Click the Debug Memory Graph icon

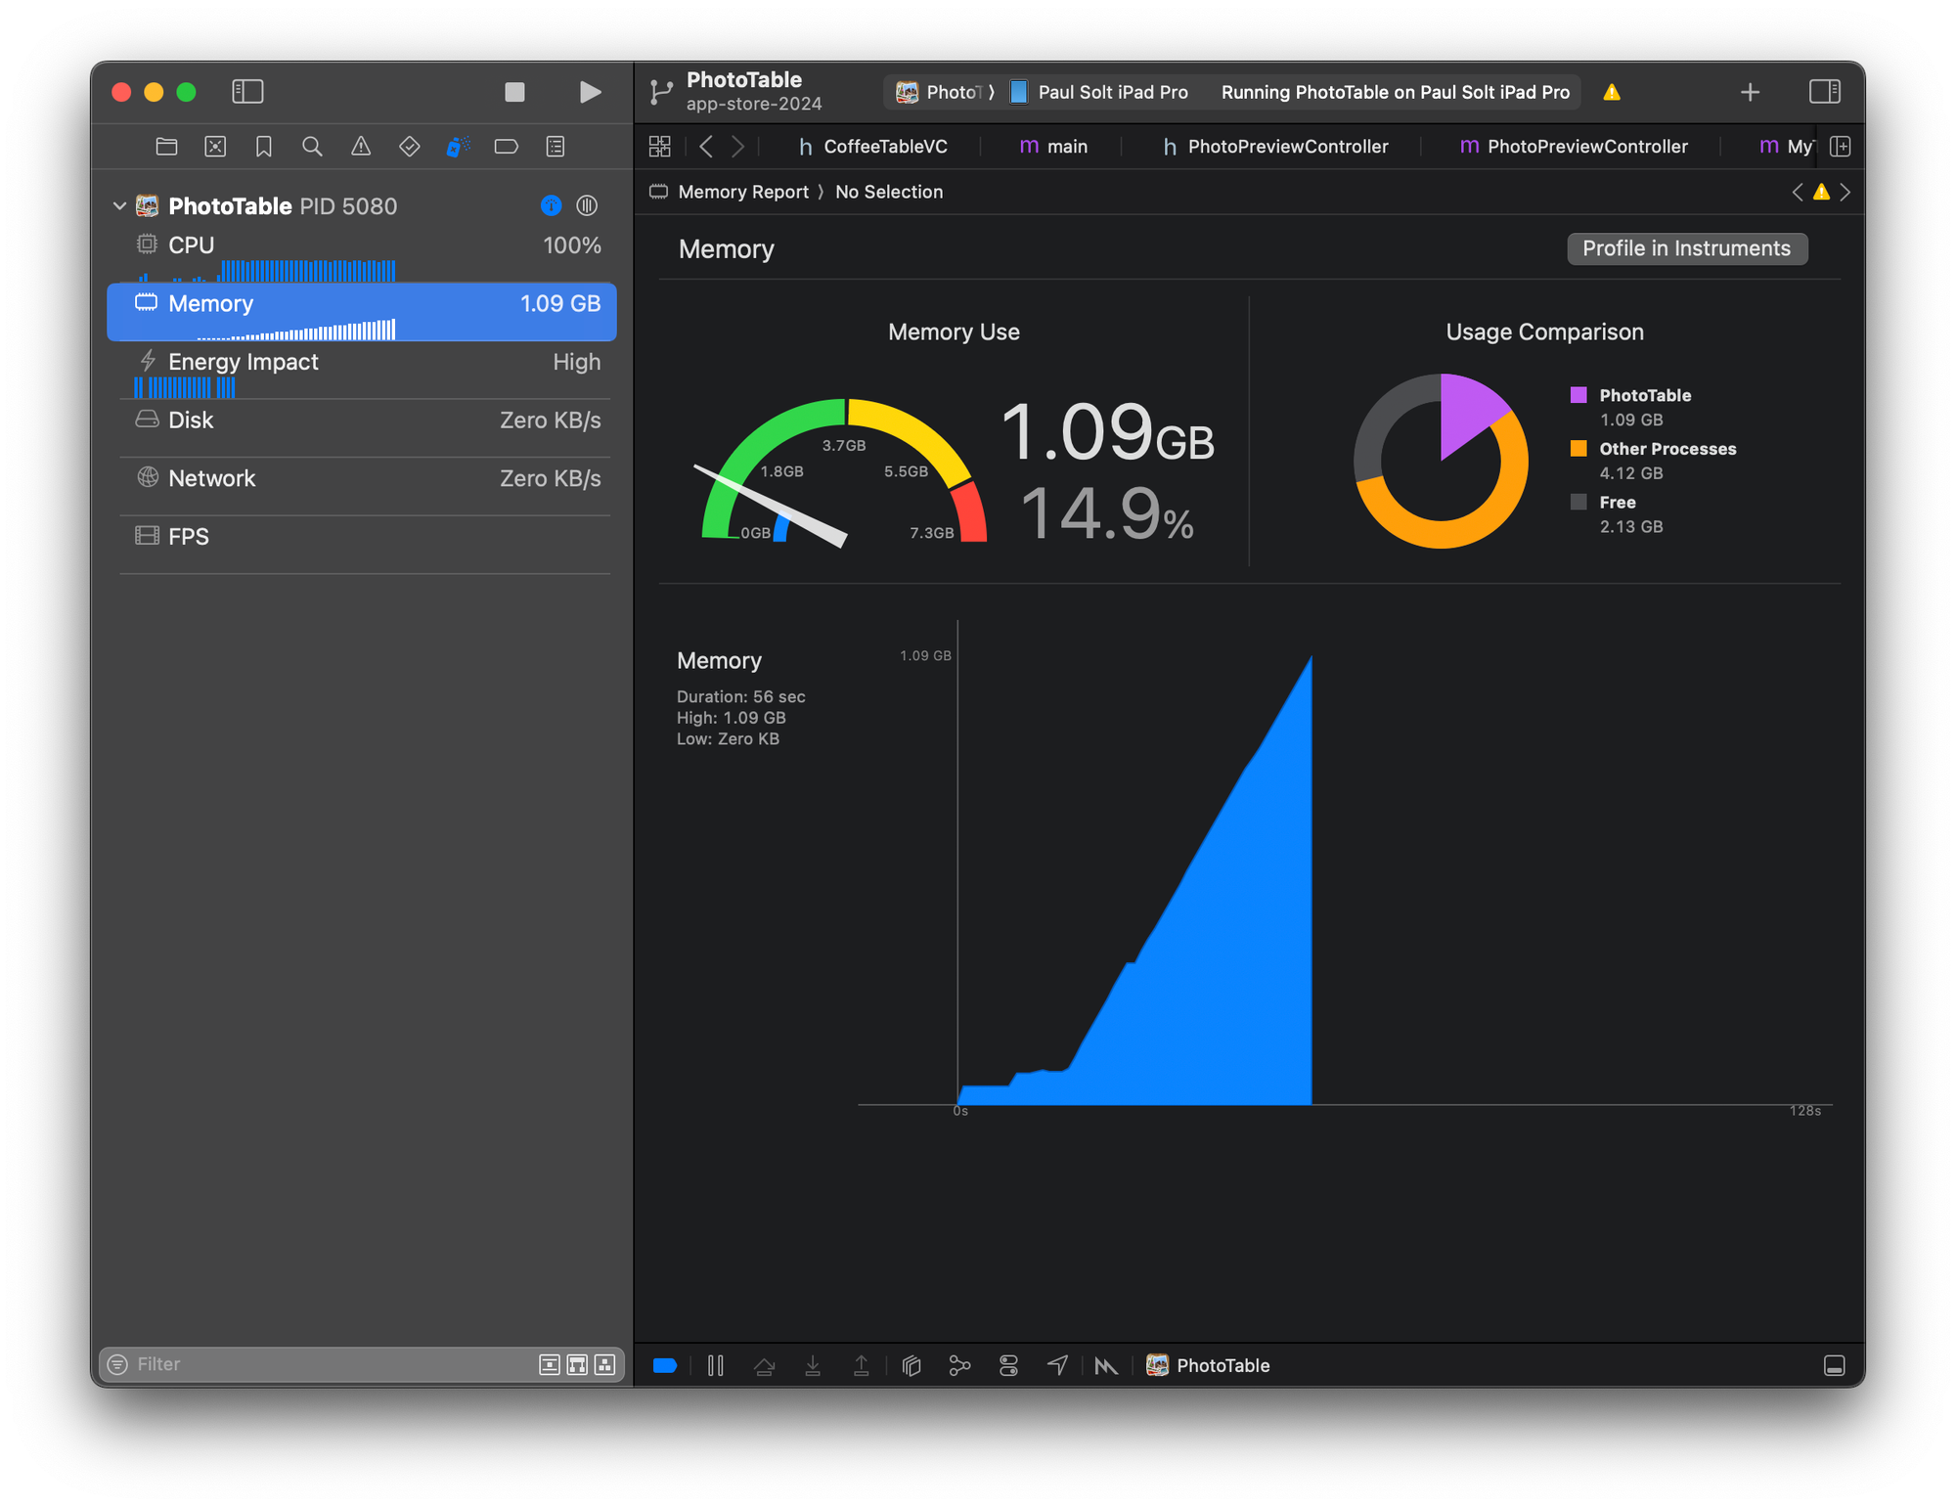click(x=959, y=1365)
